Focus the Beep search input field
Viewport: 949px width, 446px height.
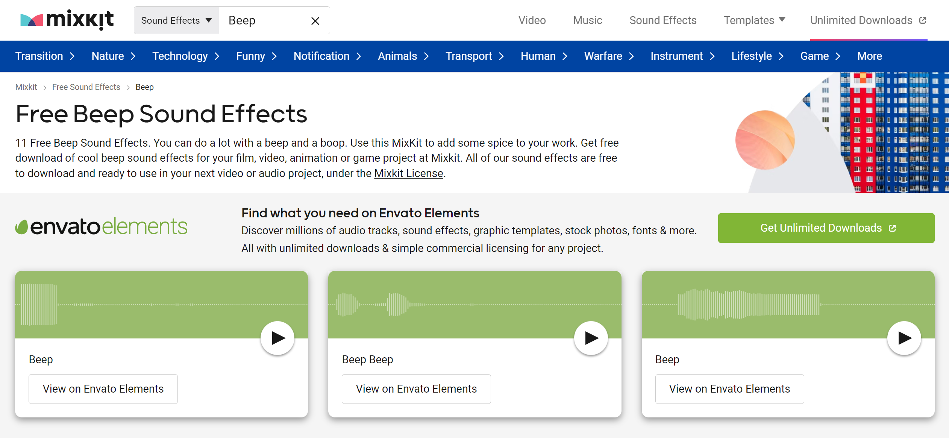263,20
